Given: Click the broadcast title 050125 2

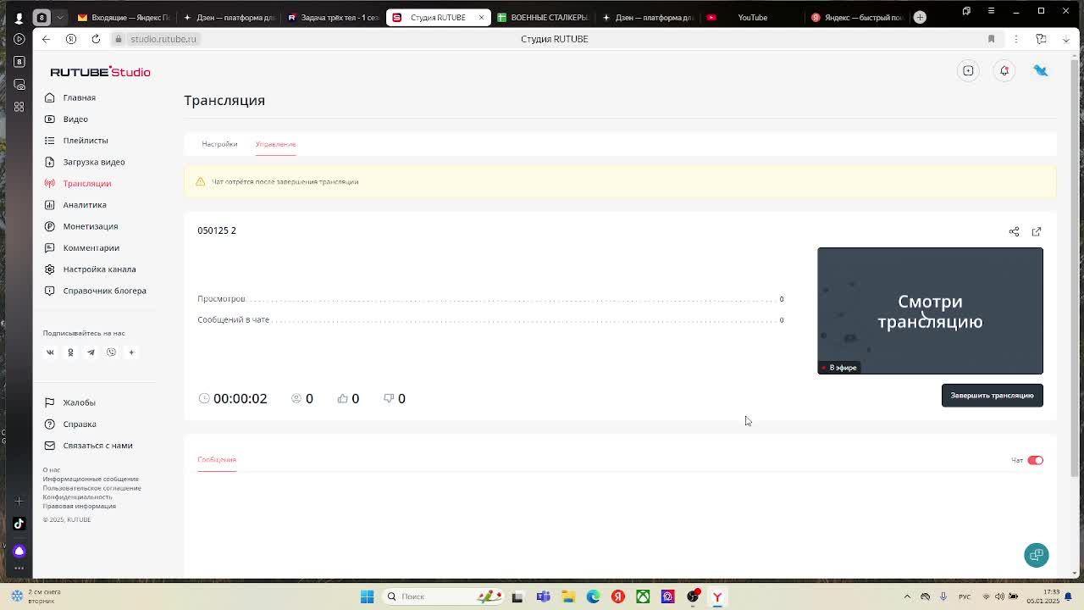Looking at the screenshot, I should click(217, 230).
